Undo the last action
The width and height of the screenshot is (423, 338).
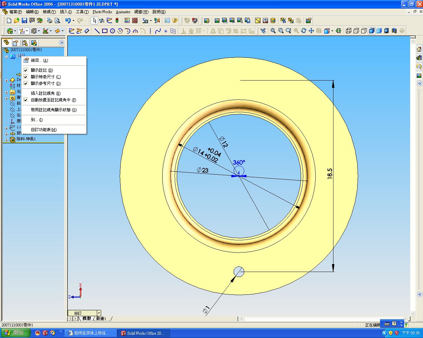coord(68,20)
